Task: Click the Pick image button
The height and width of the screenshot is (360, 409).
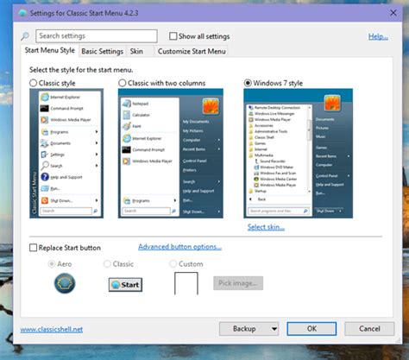Action: pos(238,283)
